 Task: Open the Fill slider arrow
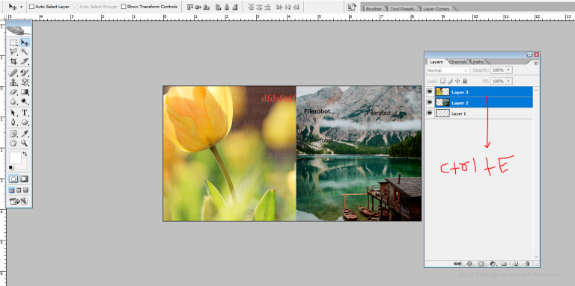point(509,81)
